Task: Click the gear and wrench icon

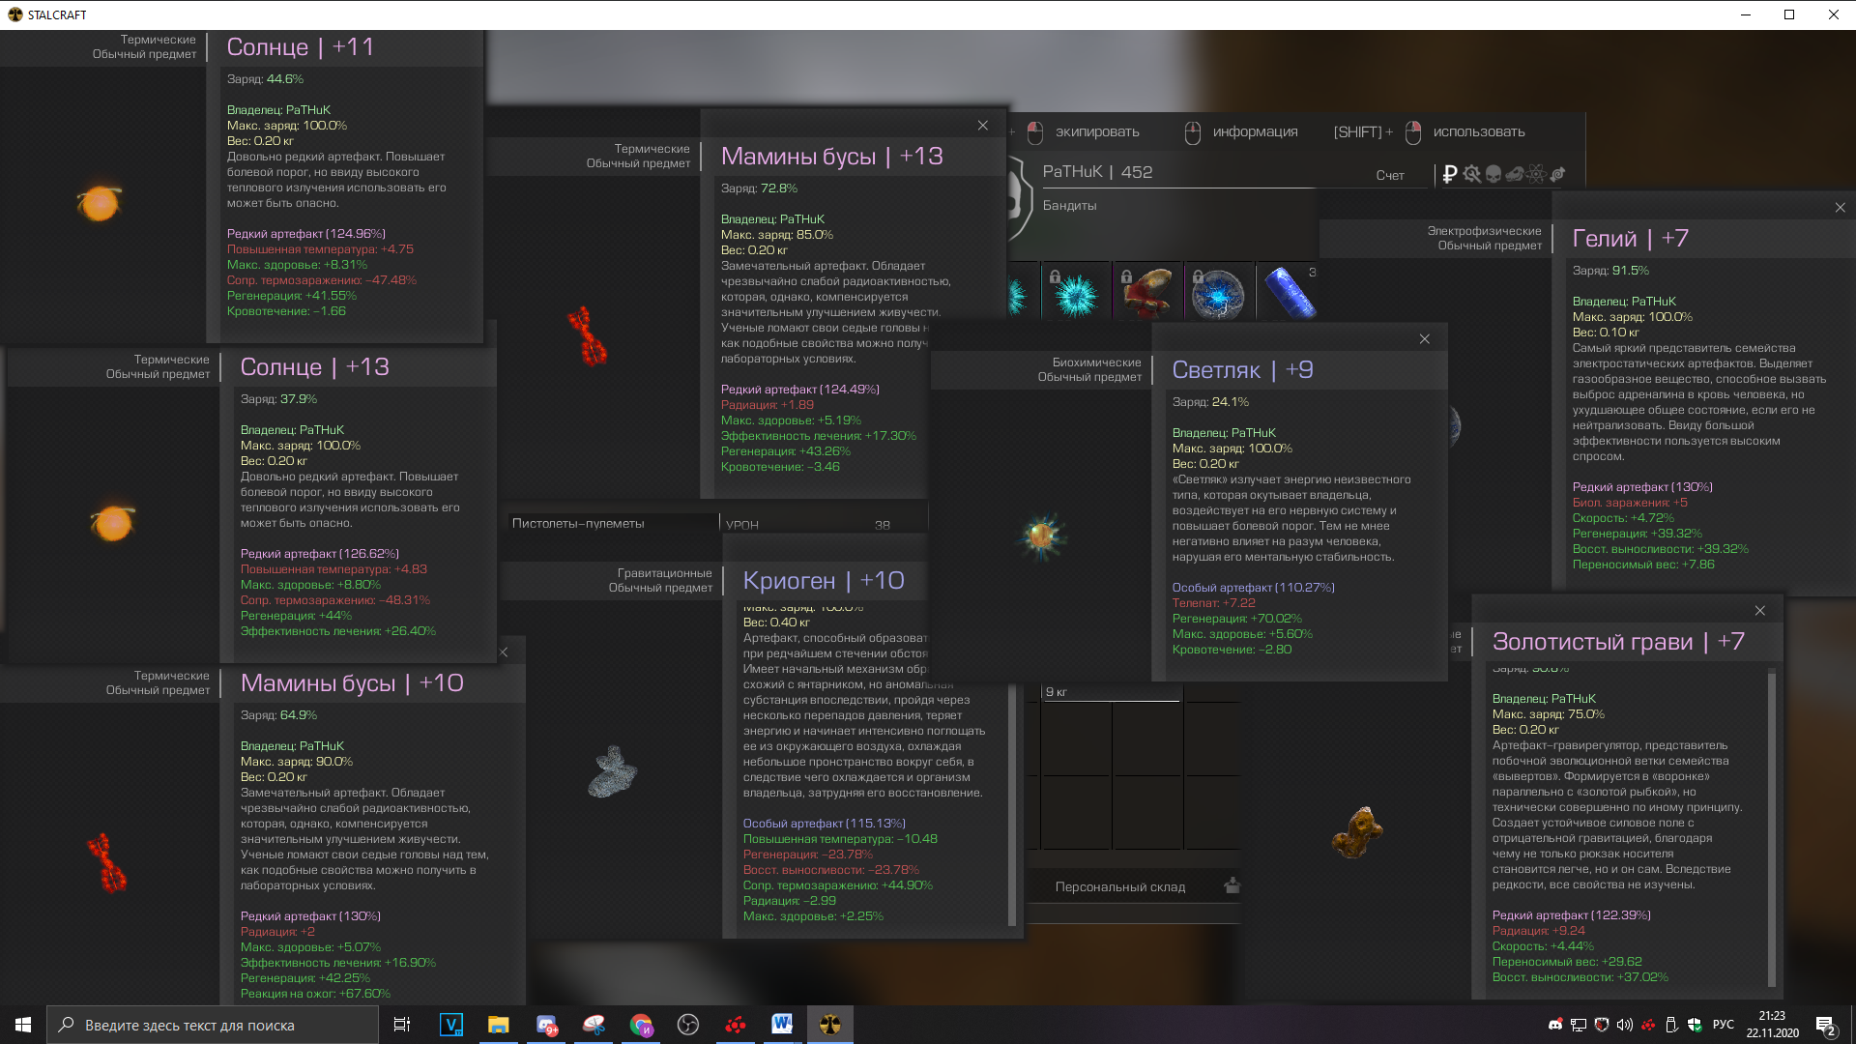Action: pos(1471,174)
